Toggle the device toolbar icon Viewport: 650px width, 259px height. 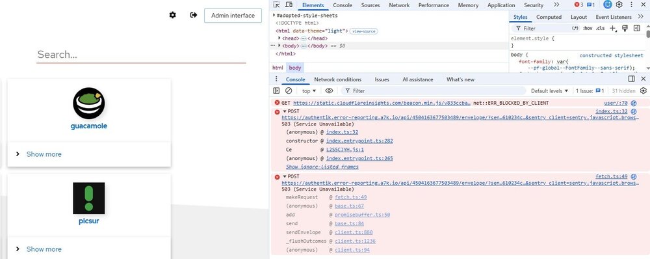point(289,5)
